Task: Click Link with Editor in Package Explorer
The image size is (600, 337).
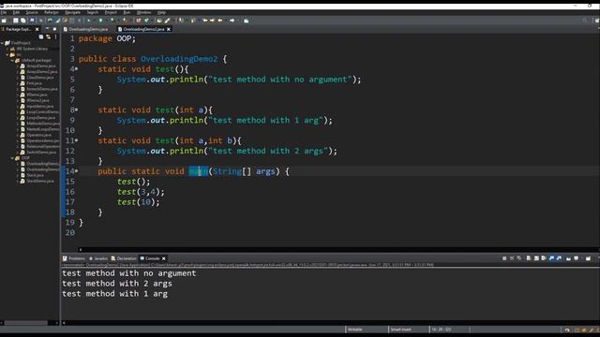Action: [48, 37]
